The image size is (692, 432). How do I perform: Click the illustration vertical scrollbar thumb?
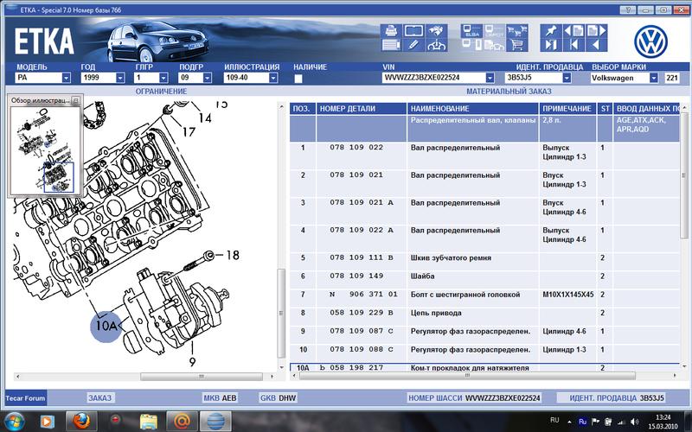pyautogui.click(x=281, y=314)
